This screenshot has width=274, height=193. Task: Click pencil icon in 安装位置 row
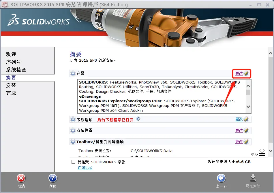click(x=246, y=130)
